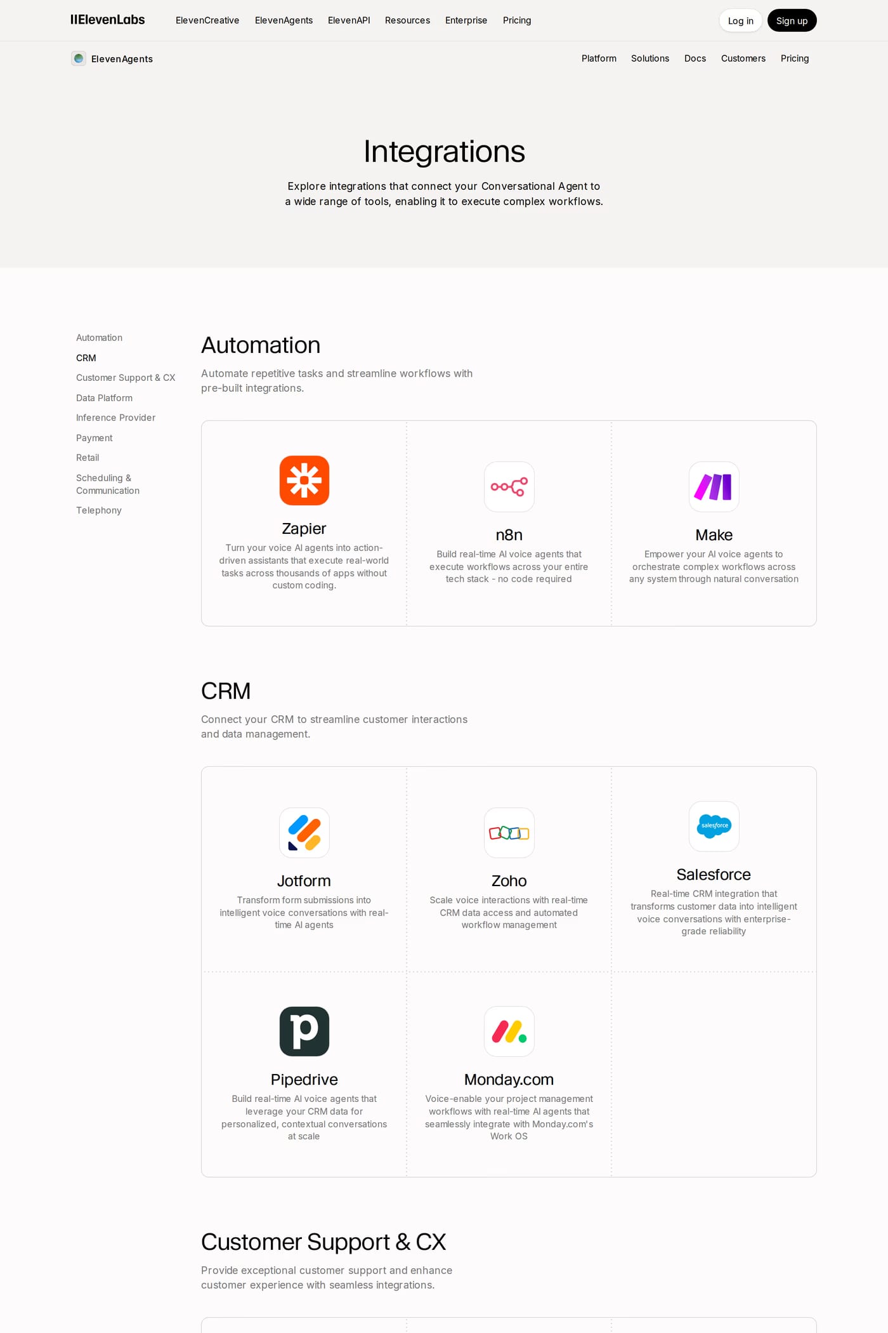Viewport: 888px width, 1333px height.
Task: Jump to Scheduling & Communication in sidebar
Action: pos(108,484)
